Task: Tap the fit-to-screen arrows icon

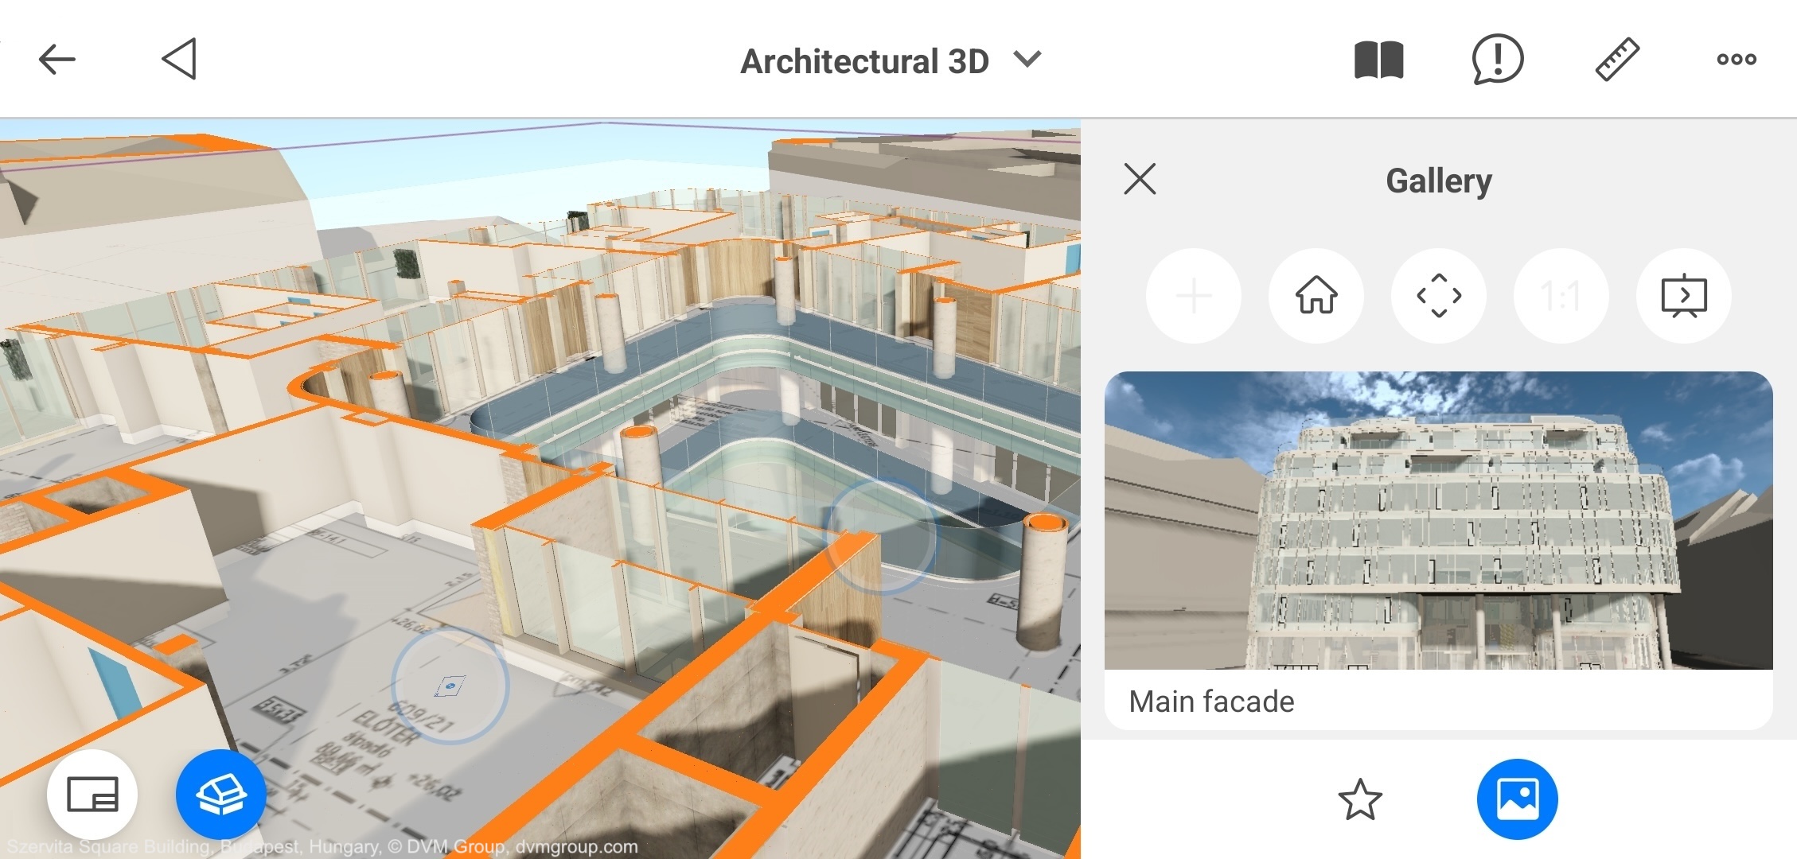Action: point(1439,296)
